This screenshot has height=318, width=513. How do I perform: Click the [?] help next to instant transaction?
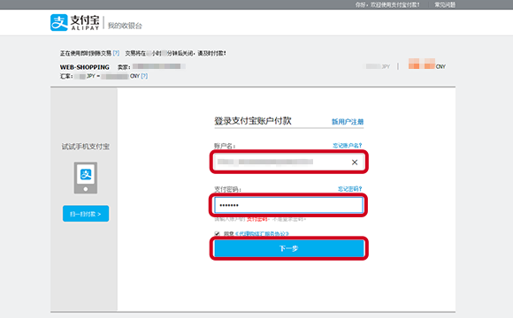tap(116, 53)
